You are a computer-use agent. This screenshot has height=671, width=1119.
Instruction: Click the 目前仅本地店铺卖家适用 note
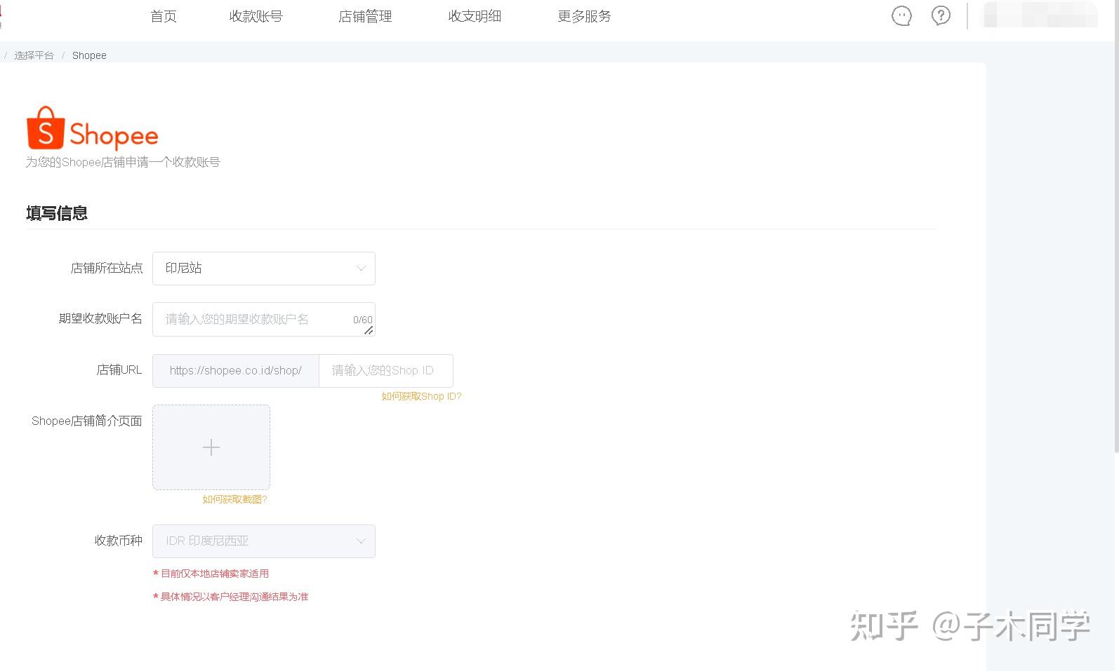[x=211, y=574]
